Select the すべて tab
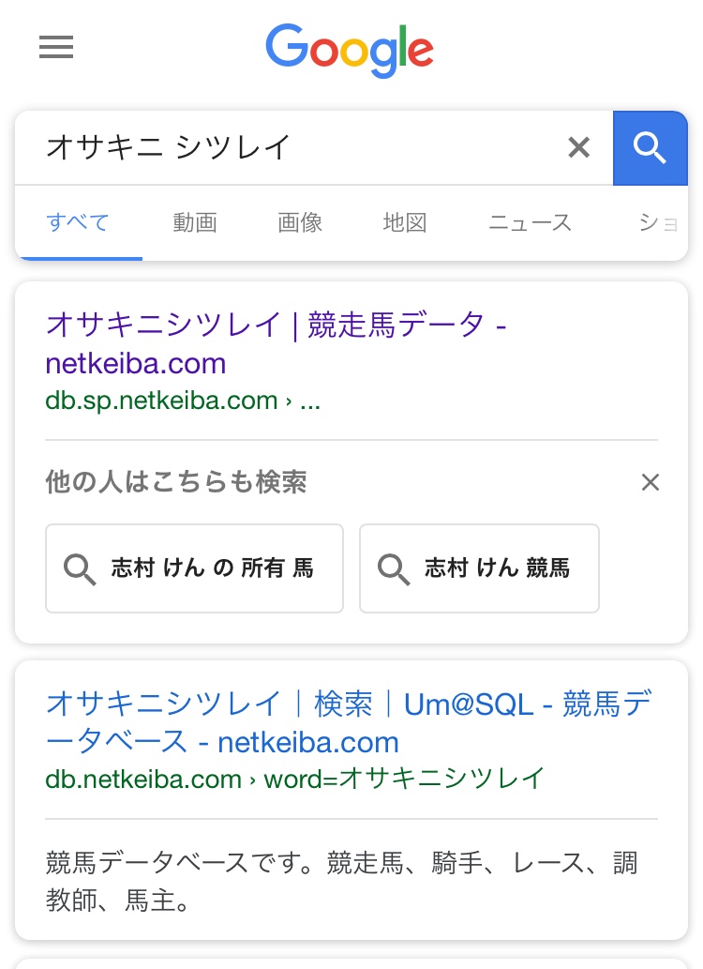Viewport: 703px width, 969px height. tap(78, 222)
